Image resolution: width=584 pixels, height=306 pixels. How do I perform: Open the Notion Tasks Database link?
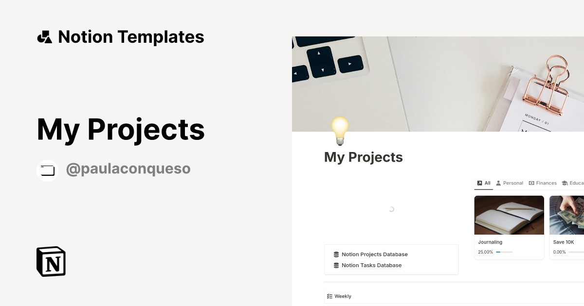tap(371, 265)
